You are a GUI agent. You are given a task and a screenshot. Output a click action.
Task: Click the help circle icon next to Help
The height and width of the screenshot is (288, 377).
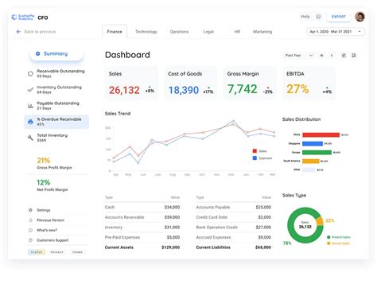point(318,17)
